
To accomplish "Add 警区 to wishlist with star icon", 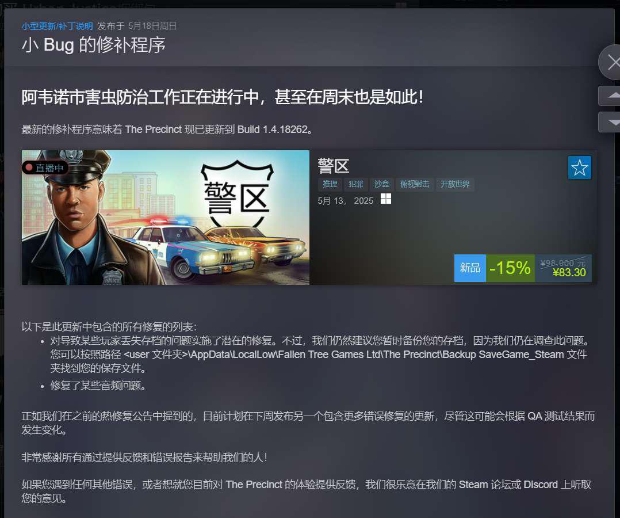I will click(x=580, y=167).
